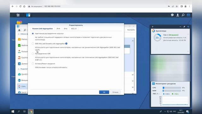Expand the fourth network interface chevron
The image size is (202, 114).
coord(133,87)
